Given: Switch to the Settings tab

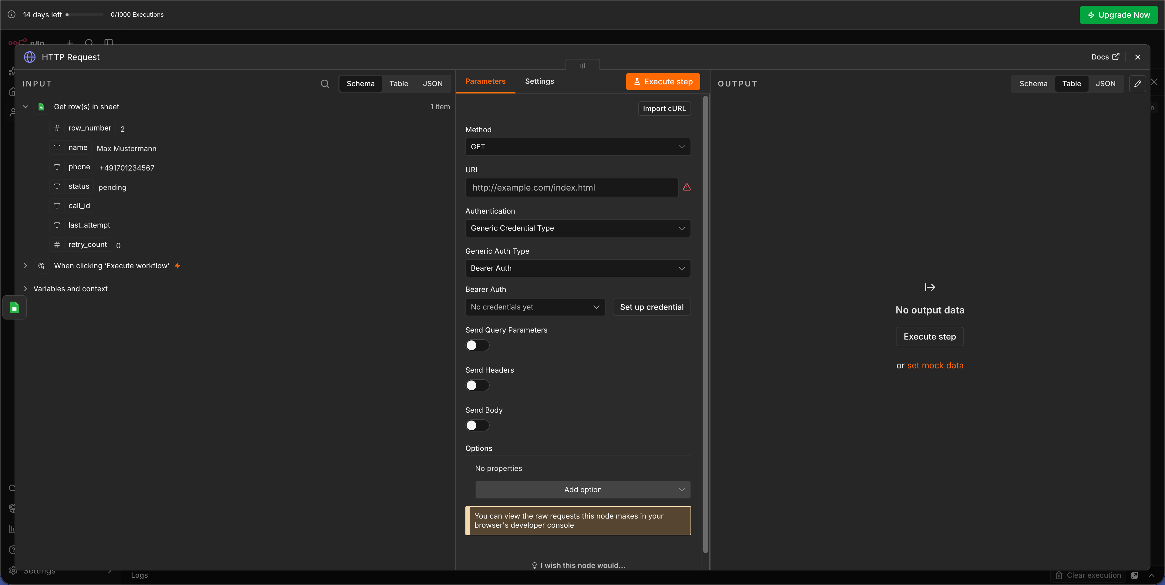Looking at the screenshot, I should (539, 81).
